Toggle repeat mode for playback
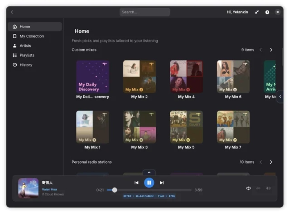 click(x=248, y=188)
